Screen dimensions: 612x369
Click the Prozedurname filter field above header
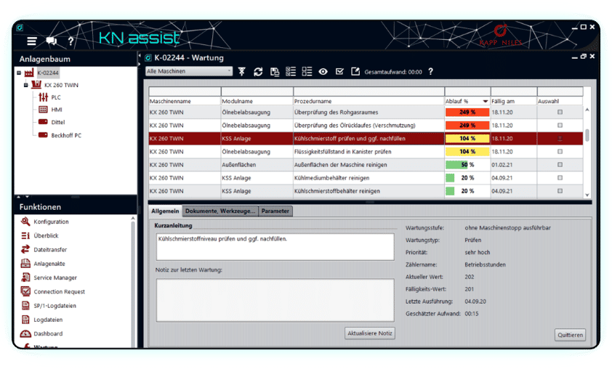(x=369, y=92)
